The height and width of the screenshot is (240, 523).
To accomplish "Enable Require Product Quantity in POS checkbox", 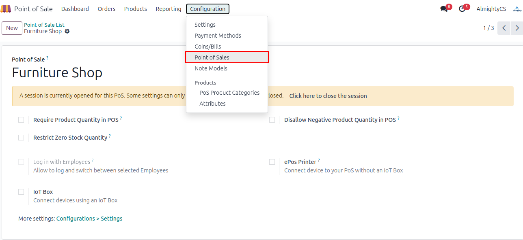I will pyautogui.click(x=21, y=120).
